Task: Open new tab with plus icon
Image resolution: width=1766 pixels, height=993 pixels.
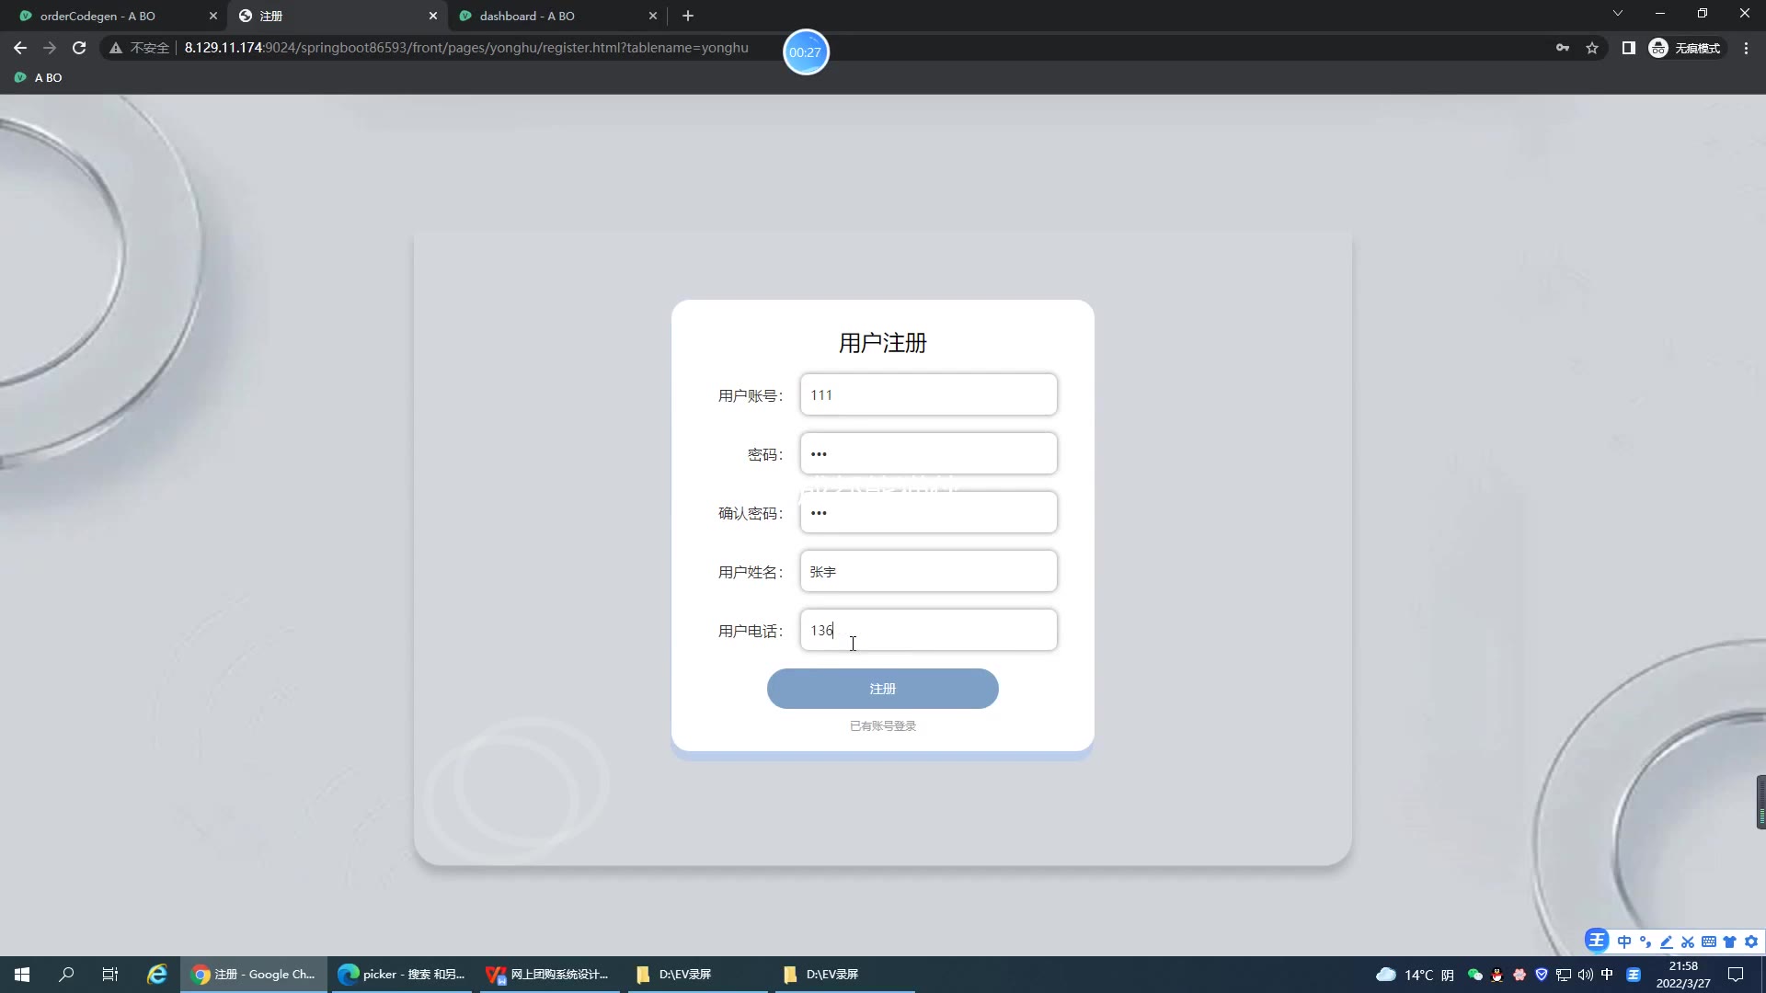Action: [x=688, y=16]
